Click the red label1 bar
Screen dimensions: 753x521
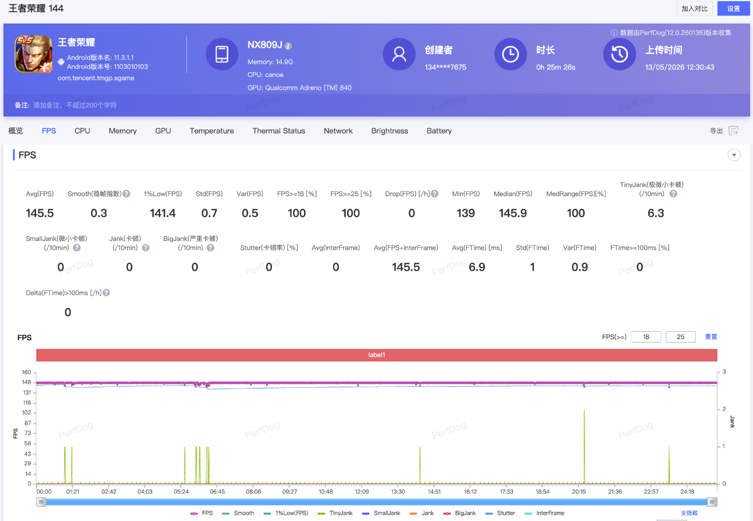pyautogui.click(x=377, y=355)
